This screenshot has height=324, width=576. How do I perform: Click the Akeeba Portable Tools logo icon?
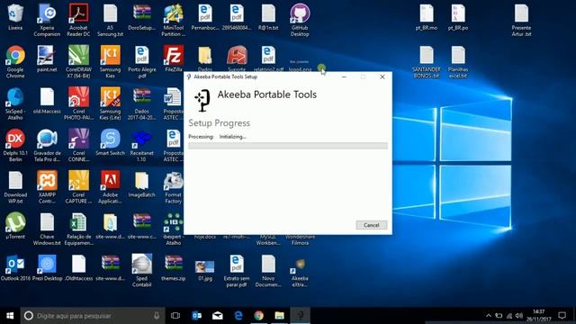202,100
